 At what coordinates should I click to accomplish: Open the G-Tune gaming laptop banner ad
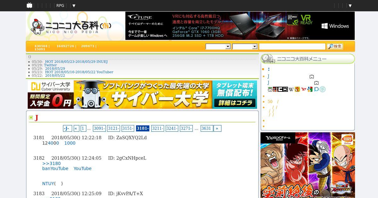coord(240,26)
